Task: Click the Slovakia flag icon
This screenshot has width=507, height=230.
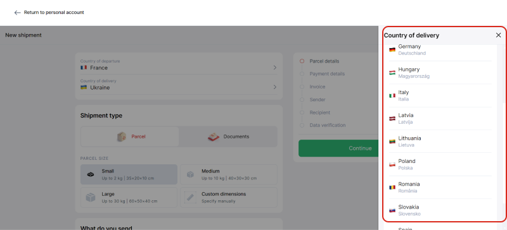Action: click(392, 210)
